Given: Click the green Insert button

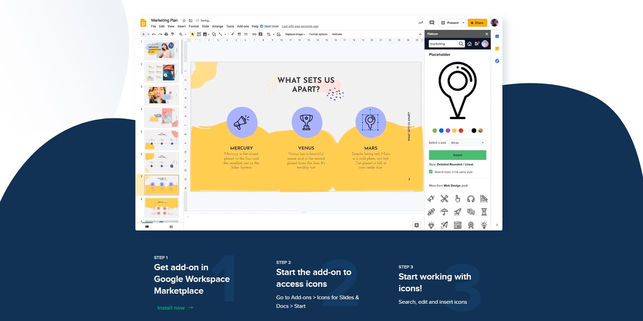Looking at the screenshot, I should [x=457, y=155].
